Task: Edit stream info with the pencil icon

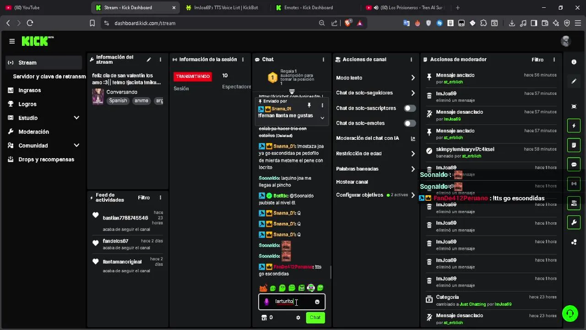Action: click(x=149, y=60)
